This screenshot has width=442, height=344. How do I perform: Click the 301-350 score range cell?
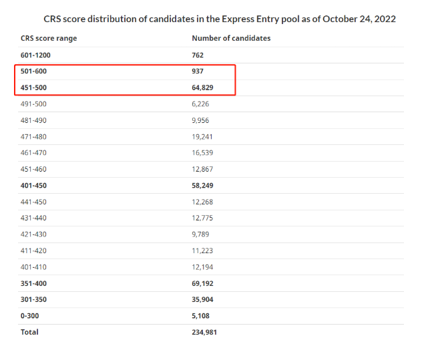click(x=33, y=299)
